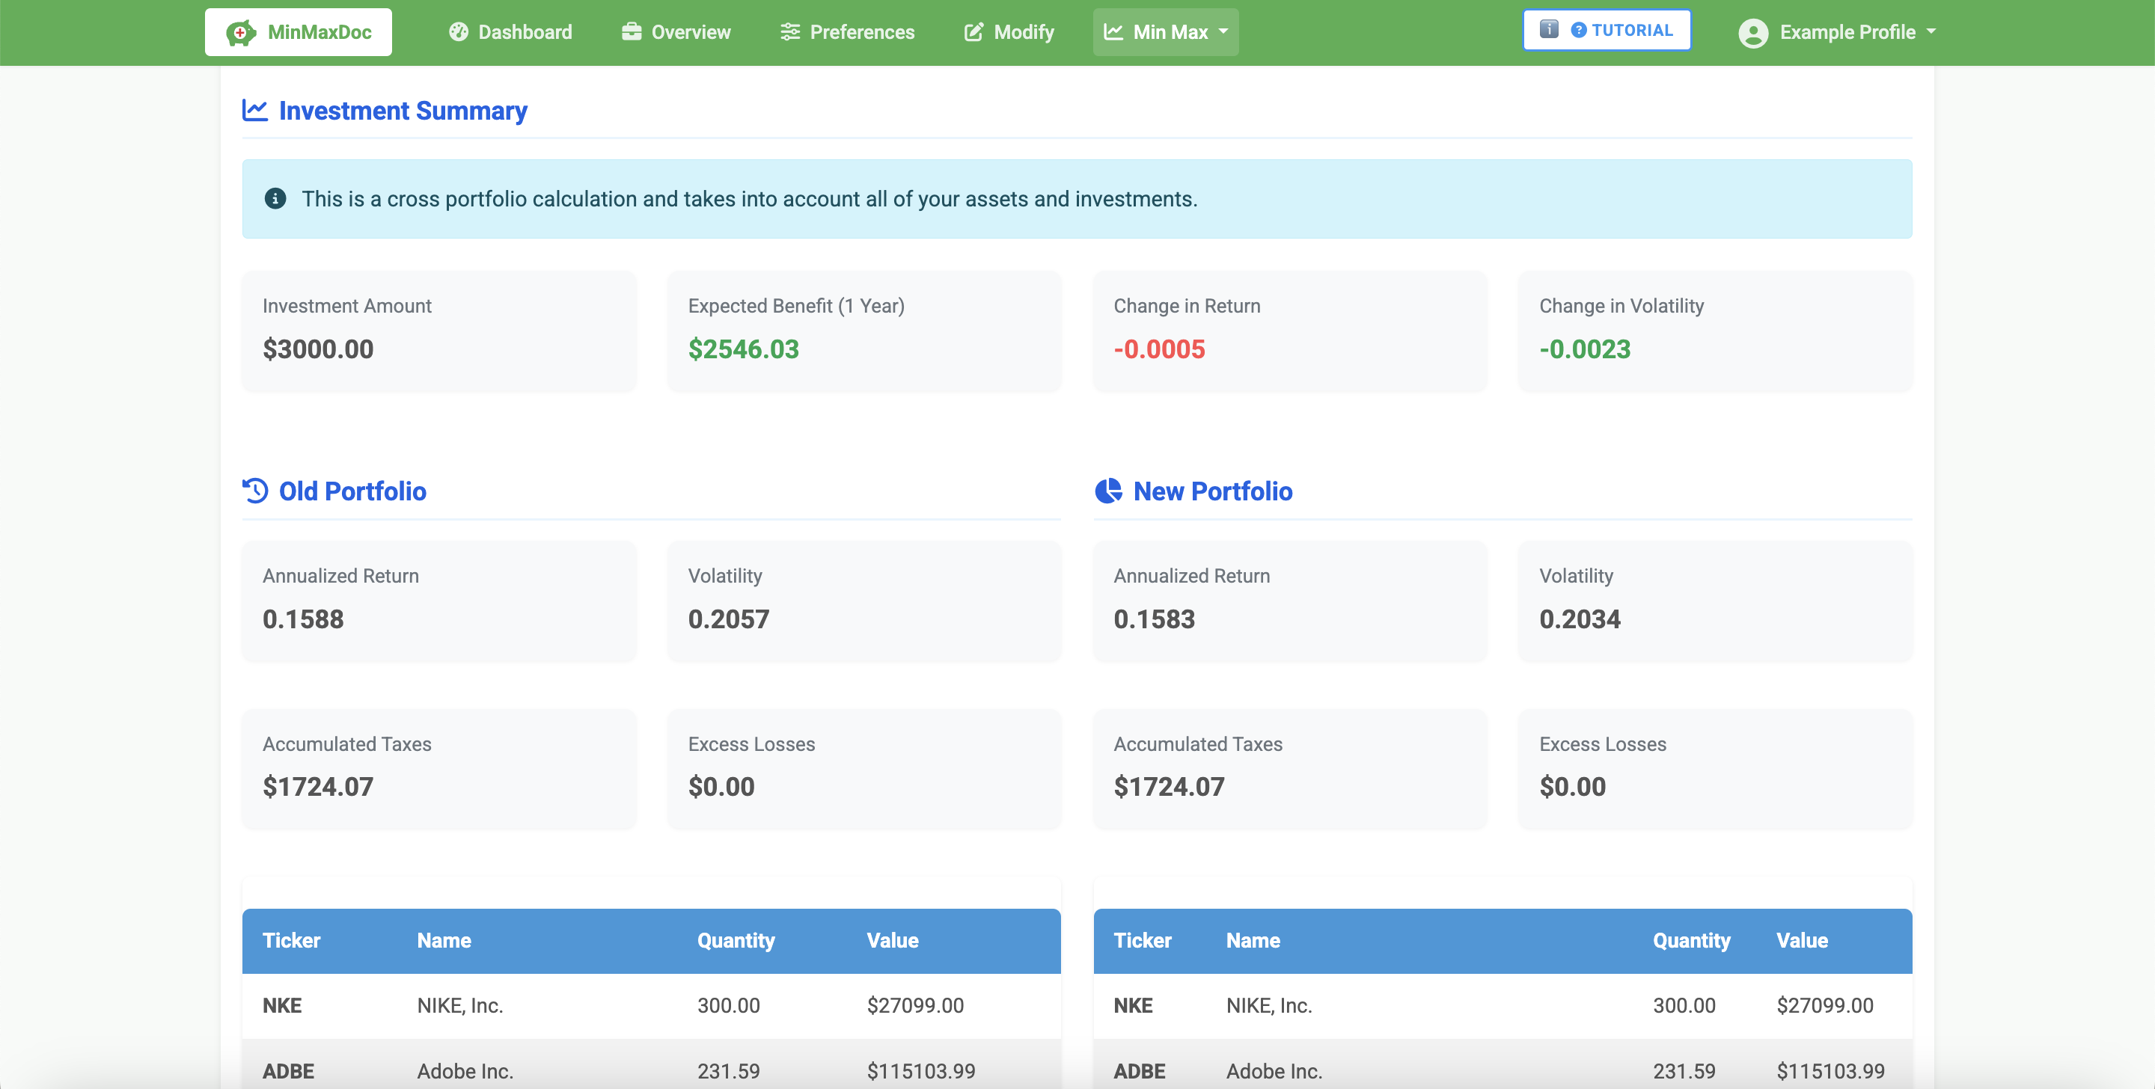Select the Modify pencil icon
The height and width of the screenshot is (1089, 2155).
(973, 31)
